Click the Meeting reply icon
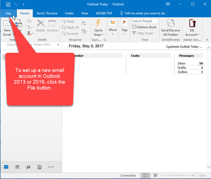 click(84, 23)
